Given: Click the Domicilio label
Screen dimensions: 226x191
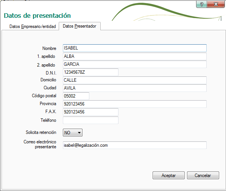Looking at the screenshot, I should pyautogui.click(x=48, y=80).
